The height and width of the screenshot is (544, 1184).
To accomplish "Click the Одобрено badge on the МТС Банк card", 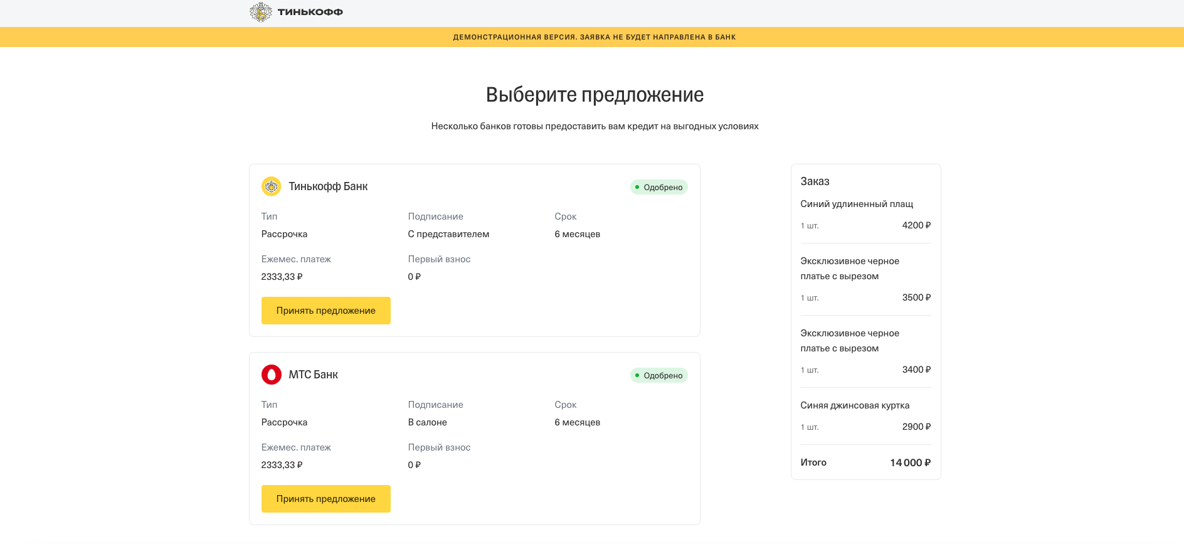I will pyautogui.click(x=659, y=375).
